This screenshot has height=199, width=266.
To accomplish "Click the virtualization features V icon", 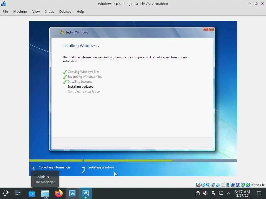I will 238,184.
